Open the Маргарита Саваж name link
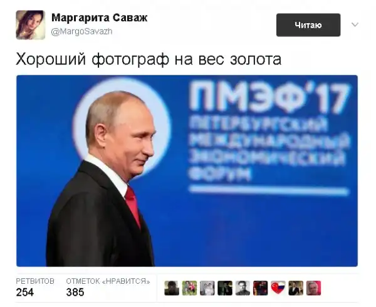376x307 pixels. coord(99,18)
